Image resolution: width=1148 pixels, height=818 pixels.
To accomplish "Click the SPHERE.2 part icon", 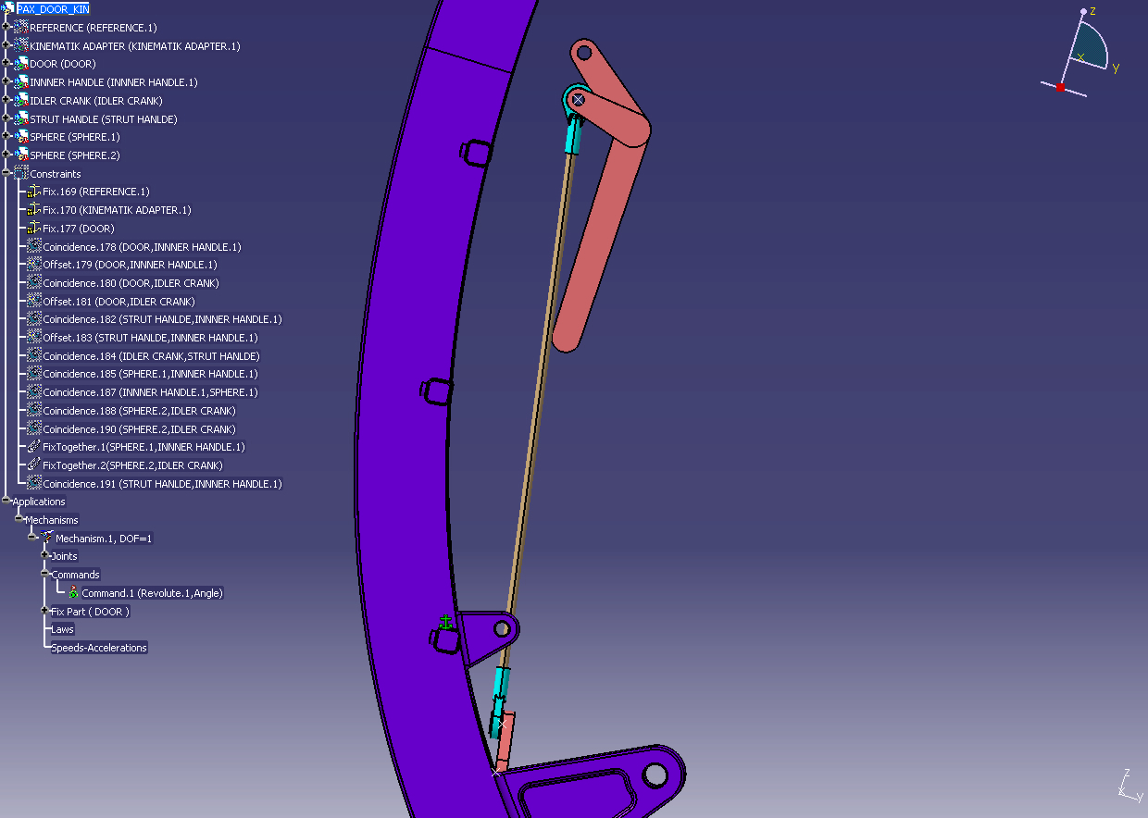I will point(20,155).
